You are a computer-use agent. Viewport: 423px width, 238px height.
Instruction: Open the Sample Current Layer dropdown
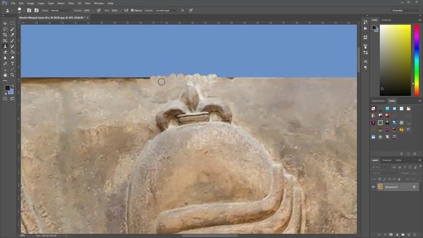(167, 11)
